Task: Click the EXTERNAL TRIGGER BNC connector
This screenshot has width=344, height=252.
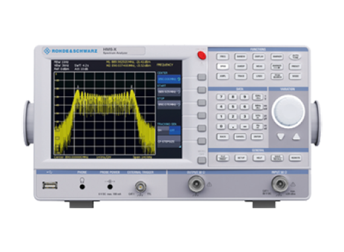Action: click(140, 187)
